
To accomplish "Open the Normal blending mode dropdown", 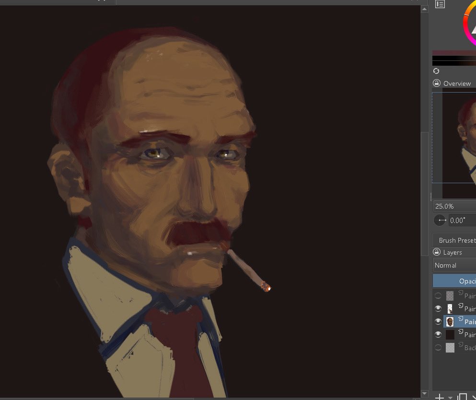I will tap(454, 265).
